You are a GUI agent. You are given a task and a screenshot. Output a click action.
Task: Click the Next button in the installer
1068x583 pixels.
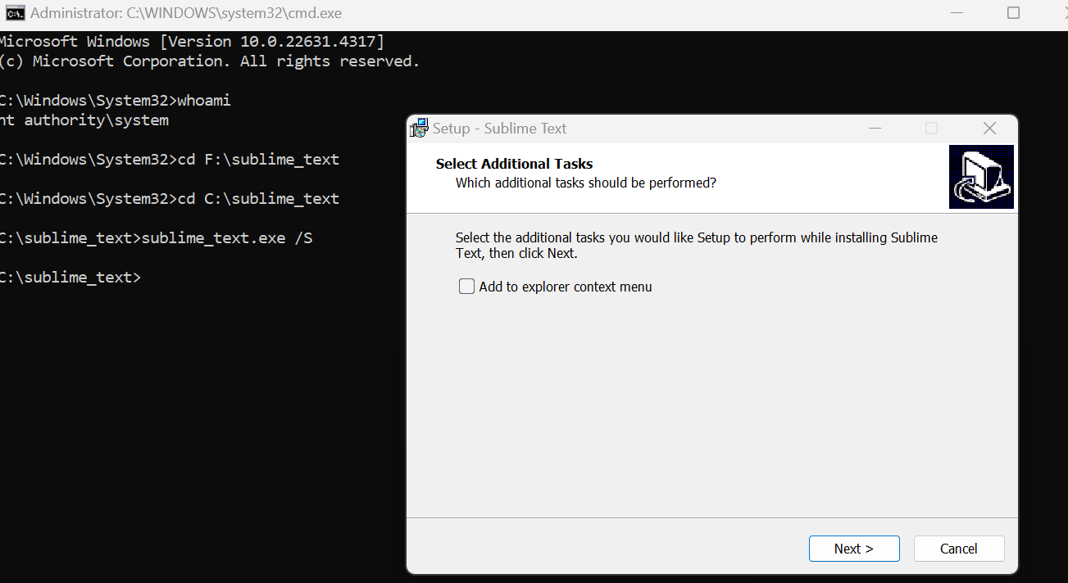point(854,549)
